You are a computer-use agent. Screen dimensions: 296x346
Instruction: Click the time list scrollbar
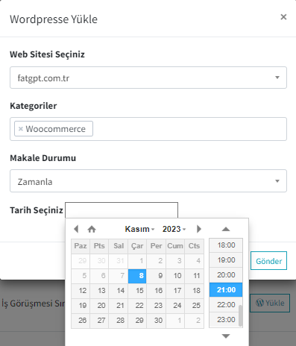240,315
